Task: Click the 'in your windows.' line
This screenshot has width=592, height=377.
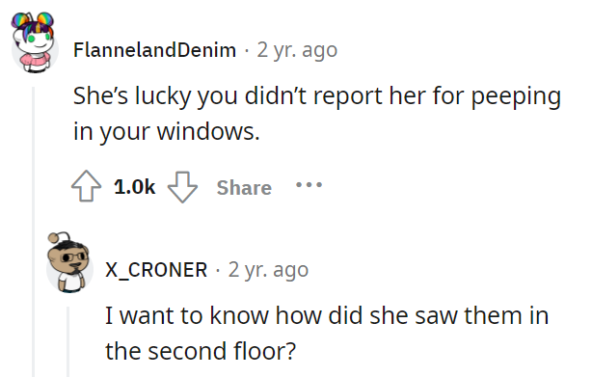Action: [167, 132]
